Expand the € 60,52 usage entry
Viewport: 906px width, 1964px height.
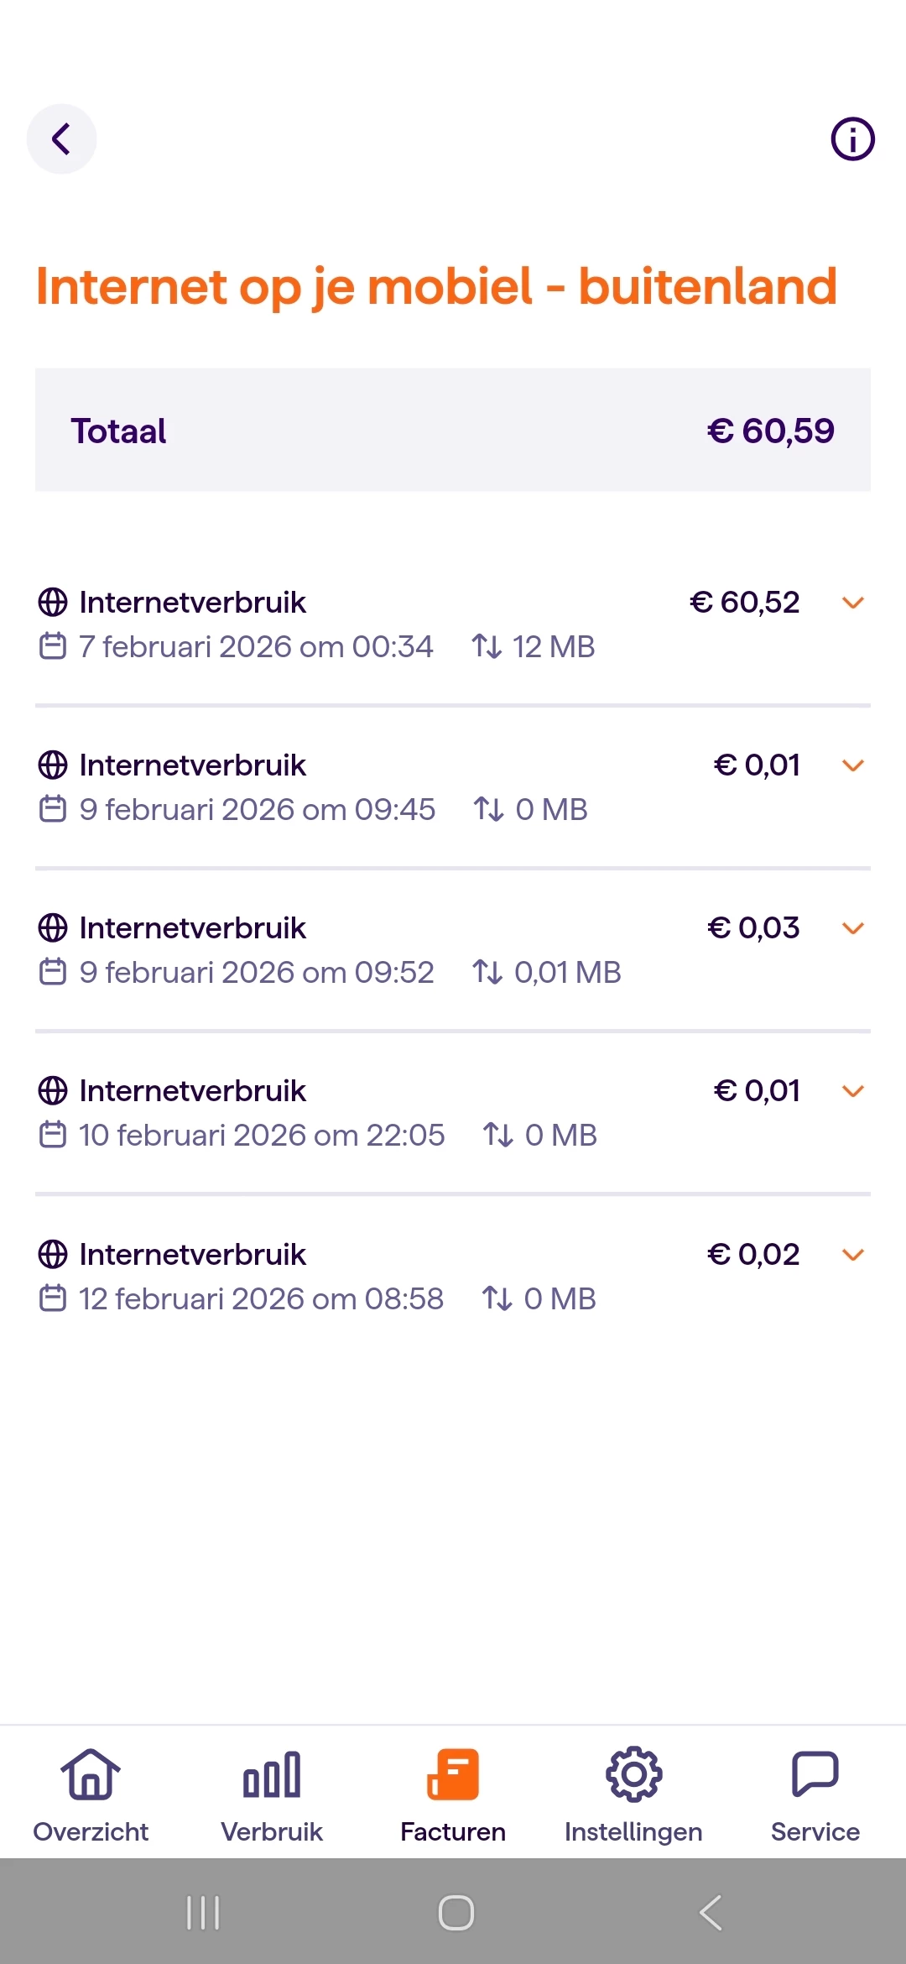(x=853, y=603)
